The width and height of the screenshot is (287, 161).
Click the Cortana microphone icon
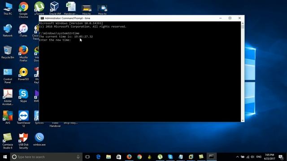(78, 157)
